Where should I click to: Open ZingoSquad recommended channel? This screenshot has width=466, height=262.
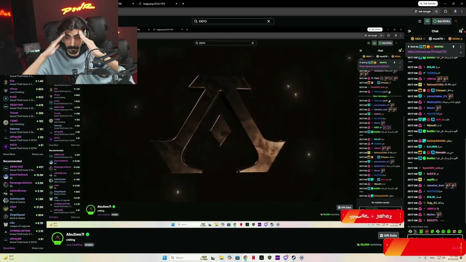[23, 216]
